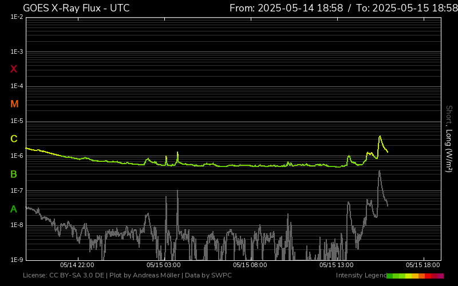The width and height of the screenshot is (458, 286).
Task: Click the From date 2025-05-14 18:58
Action: pyautogui.click(x=286, y=8)
